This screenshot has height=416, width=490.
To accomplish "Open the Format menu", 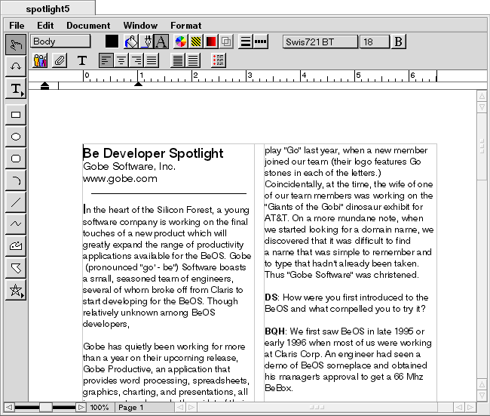I will (186, 26).
